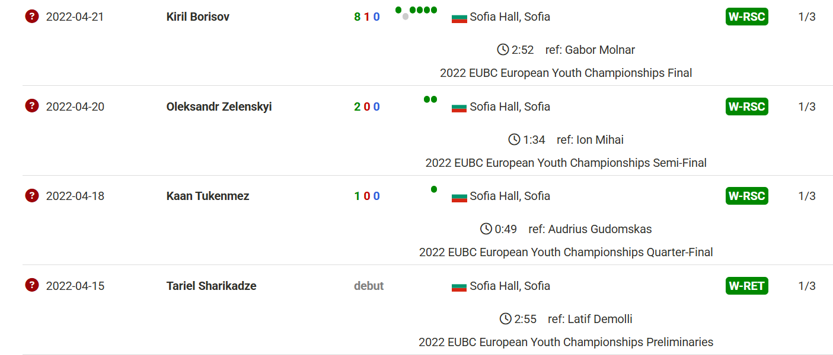The image size is (833, 355).
Task: Click Kiril Borisov's last-six form dots
Action: 416,12
